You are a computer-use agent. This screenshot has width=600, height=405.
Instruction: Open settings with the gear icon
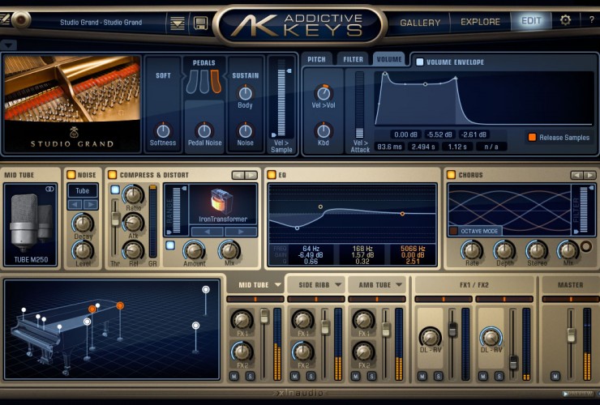pos(565,20)
